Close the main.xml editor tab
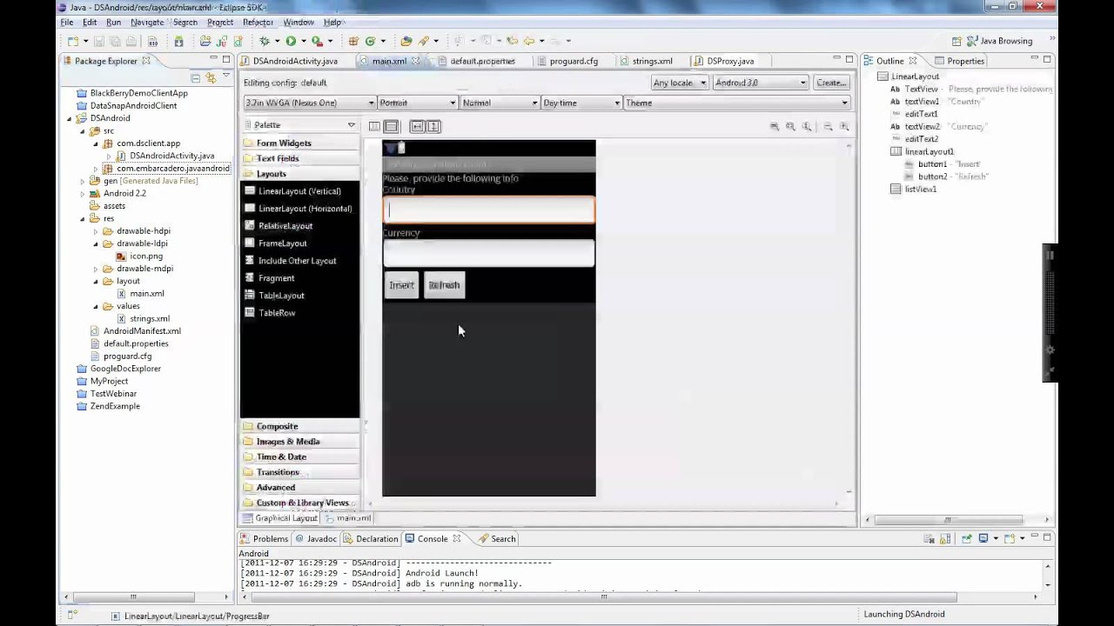This screenshot has width=1114, height=626. [x=415, y=61]
